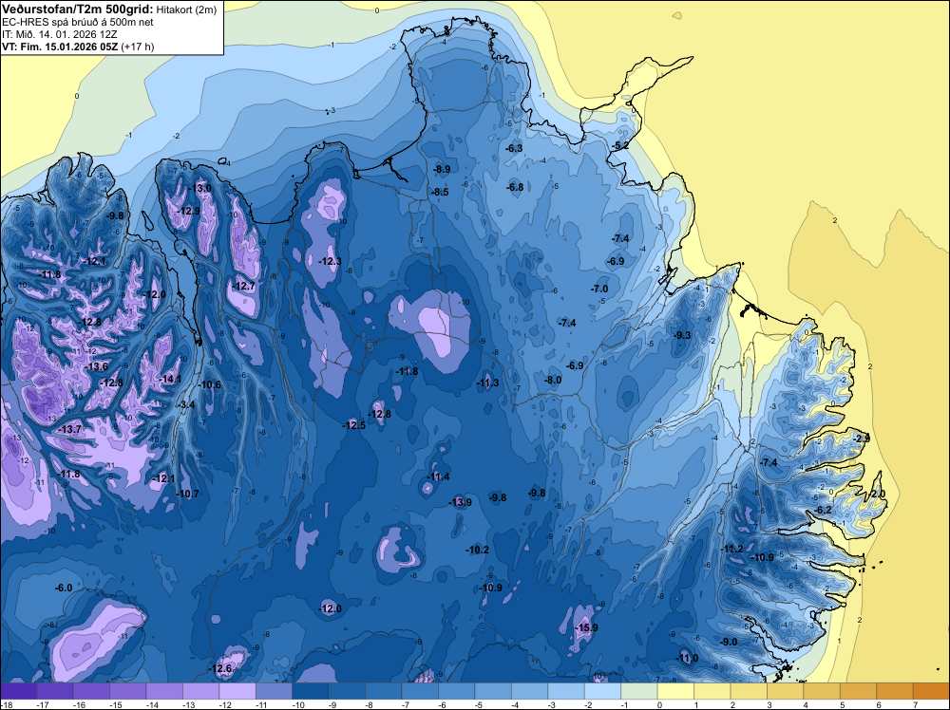Click the -12.3 temperature label
This screenshot has width=950, height=710.
331,261
